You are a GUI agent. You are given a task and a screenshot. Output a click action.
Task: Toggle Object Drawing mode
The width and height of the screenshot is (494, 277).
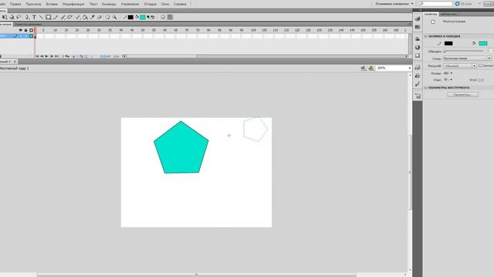click(163, 17)
